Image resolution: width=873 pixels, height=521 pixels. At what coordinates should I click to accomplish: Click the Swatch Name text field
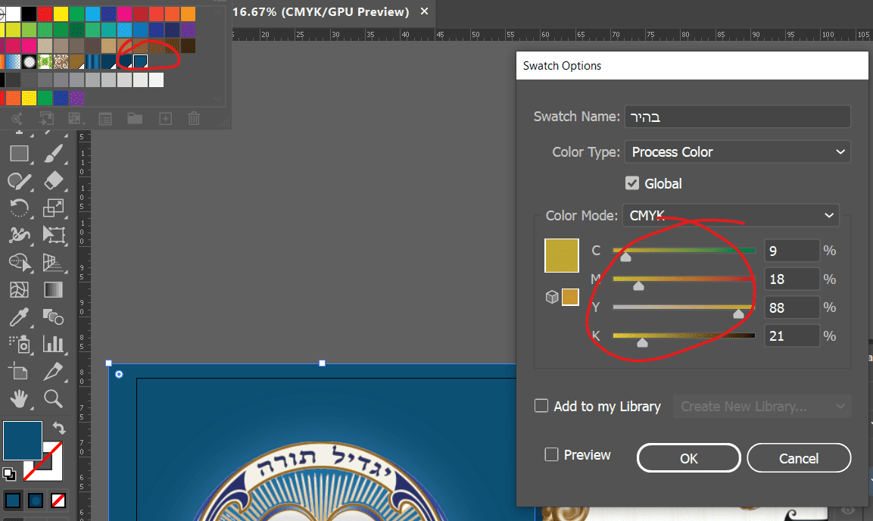(737, 117)
